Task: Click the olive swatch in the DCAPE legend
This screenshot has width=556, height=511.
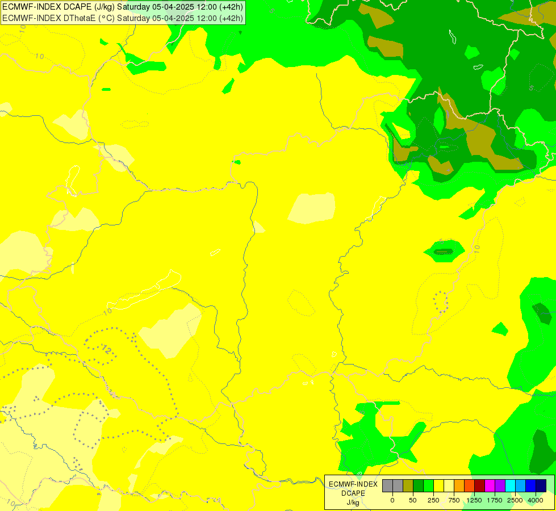Action: (408, 485)
